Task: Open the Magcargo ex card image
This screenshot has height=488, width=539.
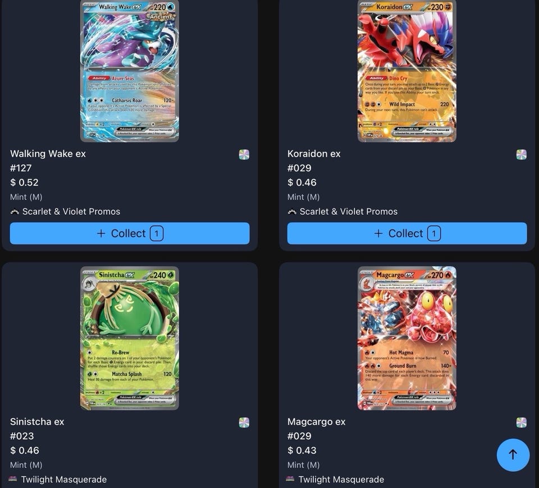Action: coord(407,338)
